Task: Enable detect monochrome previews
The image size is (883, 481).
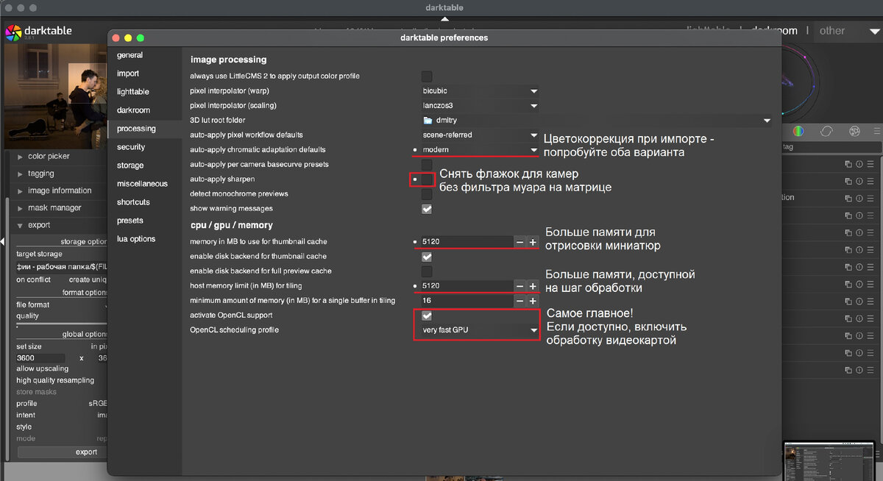Action: [x=427, y=194]
